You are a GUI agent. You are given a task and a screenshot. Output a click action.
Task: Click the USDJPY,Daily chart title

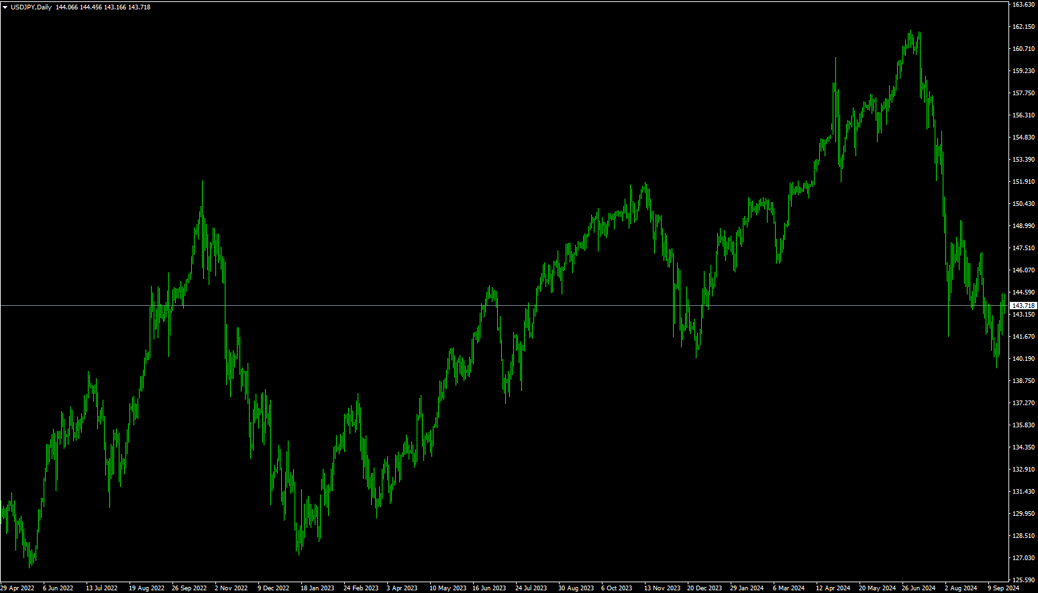tap(31, 7)
